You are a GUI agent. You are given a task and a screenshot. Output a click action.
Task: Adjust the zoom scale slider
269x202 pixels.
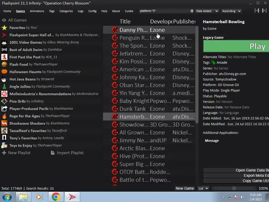pos(234,188)
